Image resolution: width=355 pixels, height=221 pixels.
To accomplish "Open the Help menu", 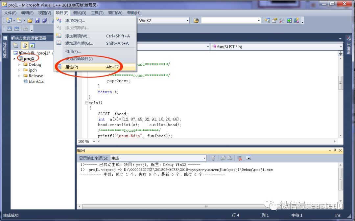I will click(x=133, y=13).
